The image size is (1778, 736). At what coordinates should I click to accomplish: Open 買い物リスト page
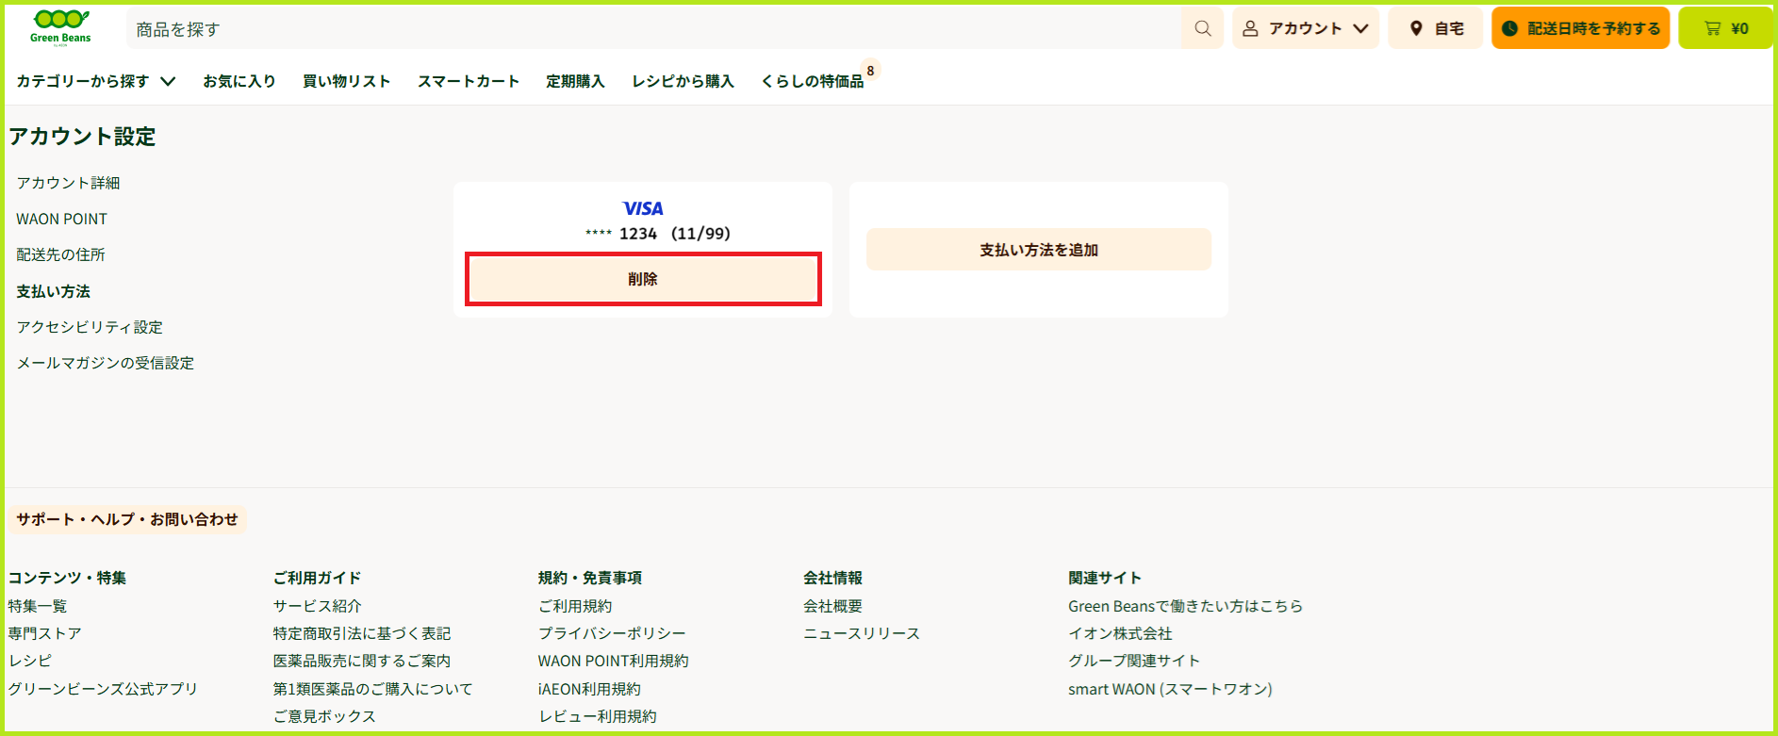346,81
